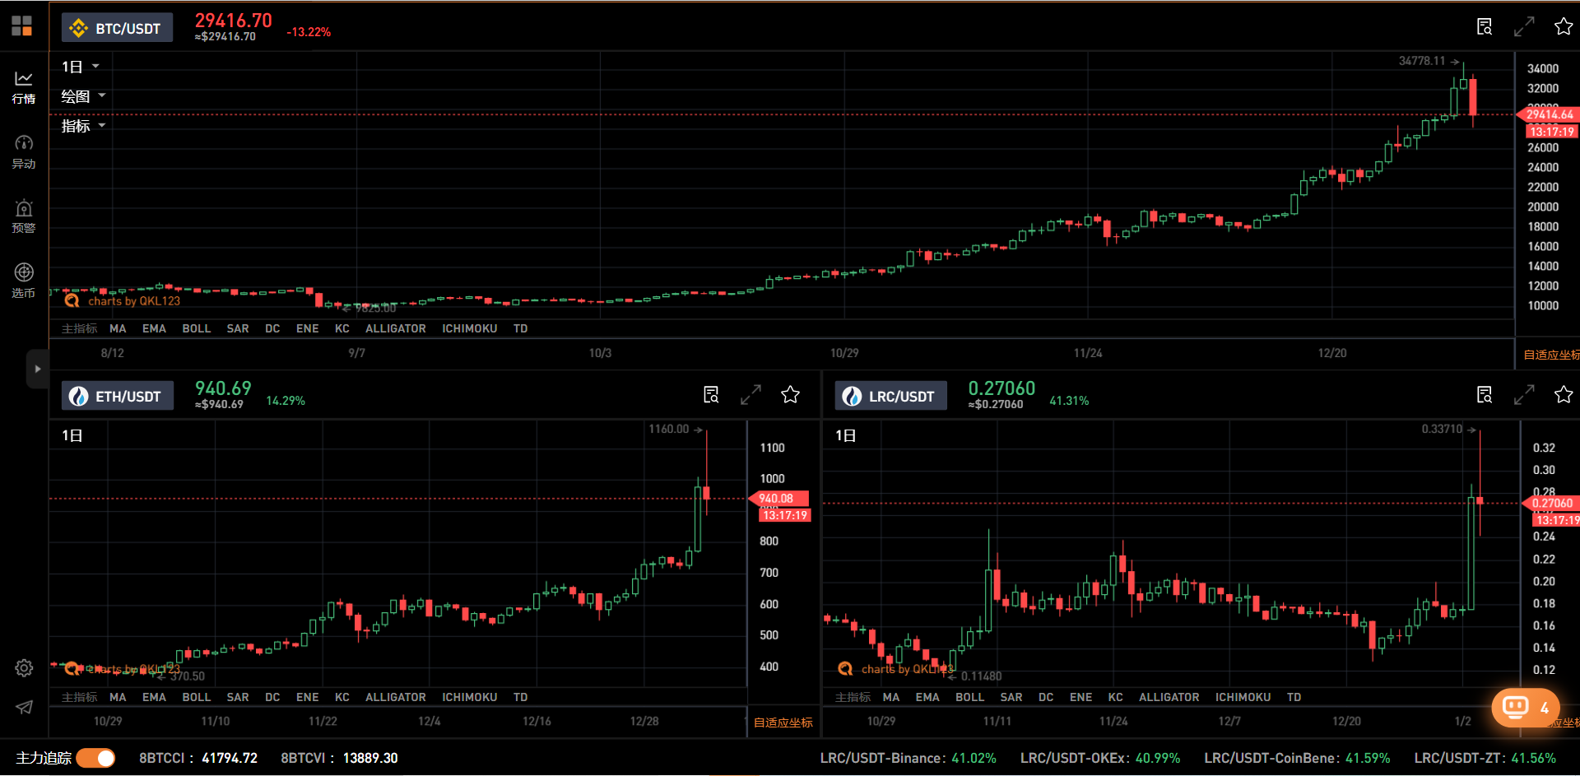
Task: Expand the 指标 indicators dropdown
Action: (x=83, y=126)
